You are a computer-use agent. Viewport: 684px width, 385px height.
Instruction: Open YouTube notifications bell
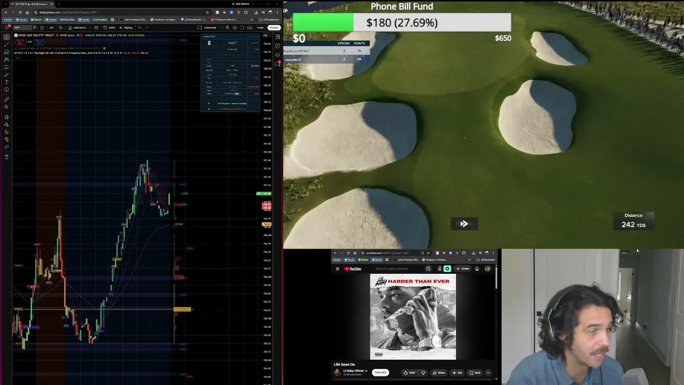(x=477, y=269)
